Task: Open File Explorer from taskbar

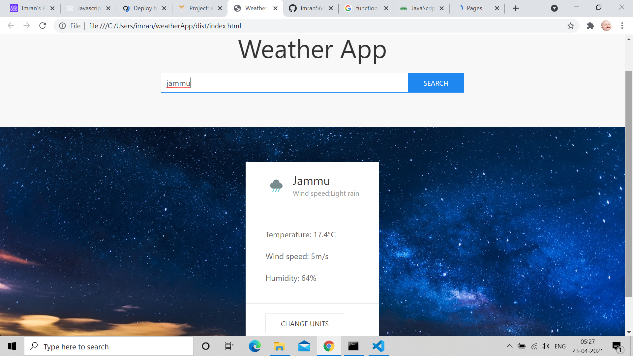Action: 279,346
